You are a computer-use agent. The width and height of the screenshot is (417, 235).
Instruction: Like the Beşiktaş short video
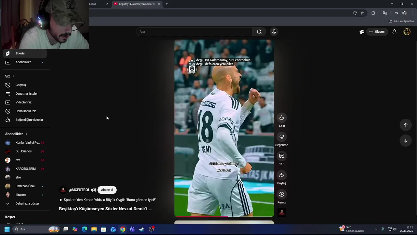(x=281, y=118)
